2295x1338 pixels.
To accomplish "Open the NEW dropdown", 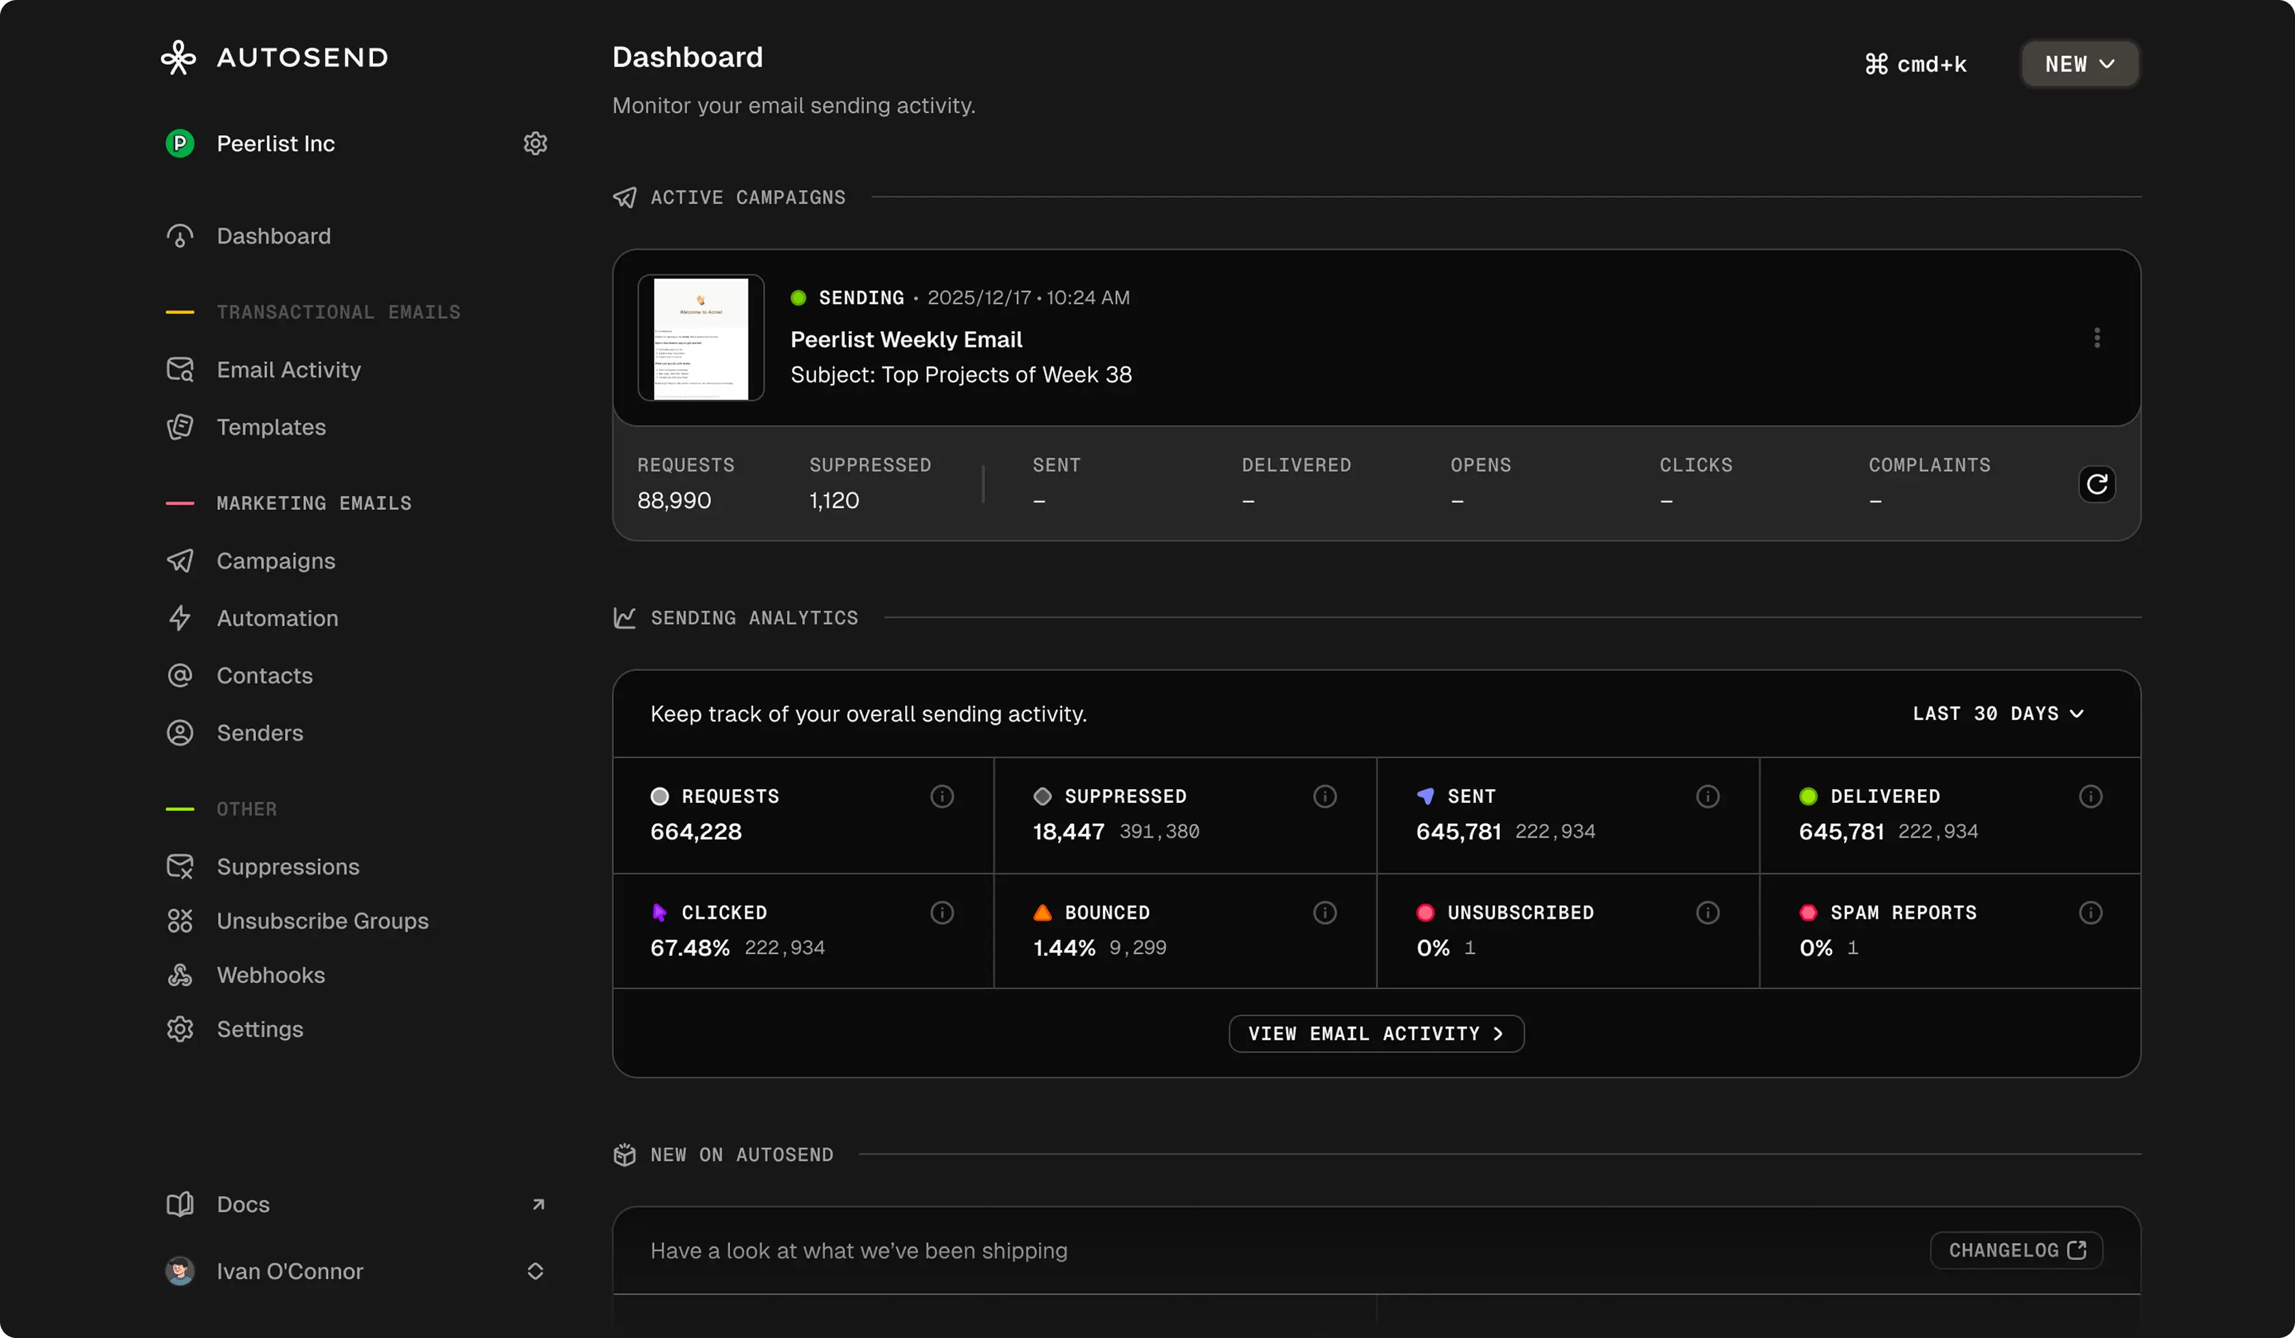I will coord(2079,63).
